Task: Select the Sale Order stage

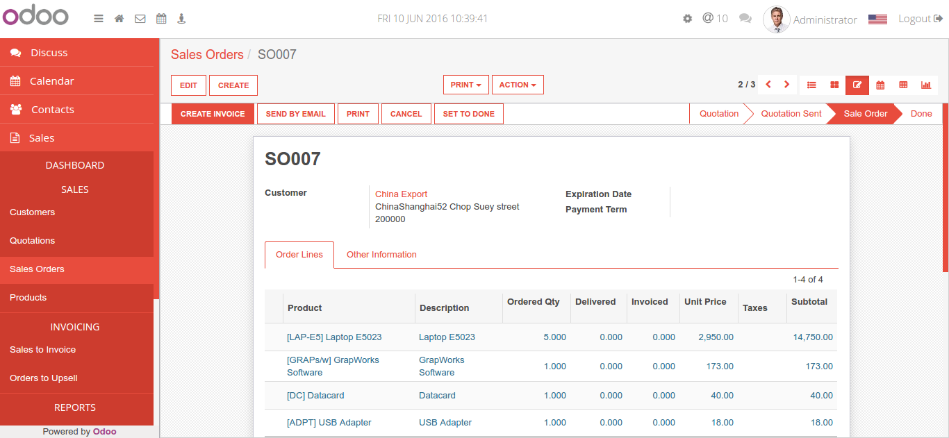Action: [x=866, y=114]
